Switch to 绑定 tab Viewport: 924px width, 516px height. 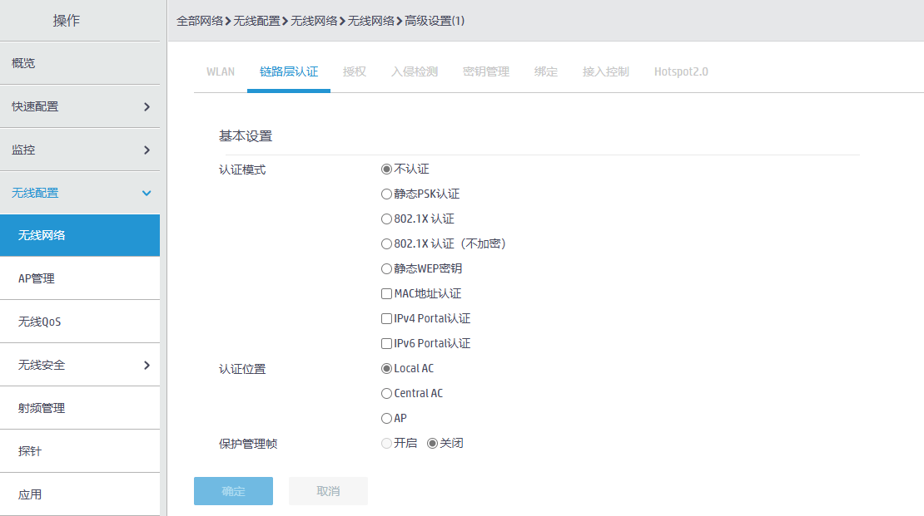(x=546, y=71)
